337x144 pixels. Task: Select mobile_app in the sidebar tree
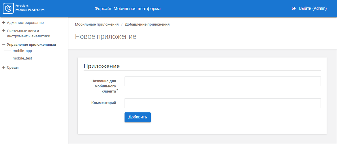[x=22, y=51]
